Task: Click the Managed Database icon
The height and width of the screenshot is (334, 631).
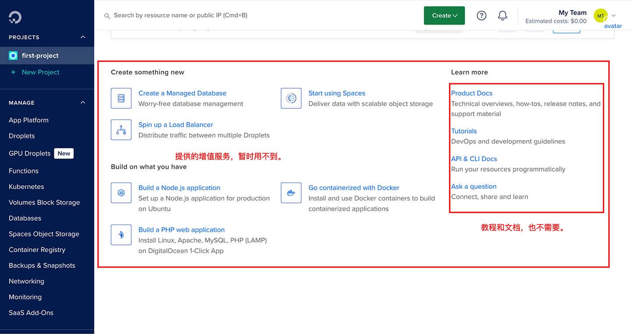Action: click(x=121, y=98)
